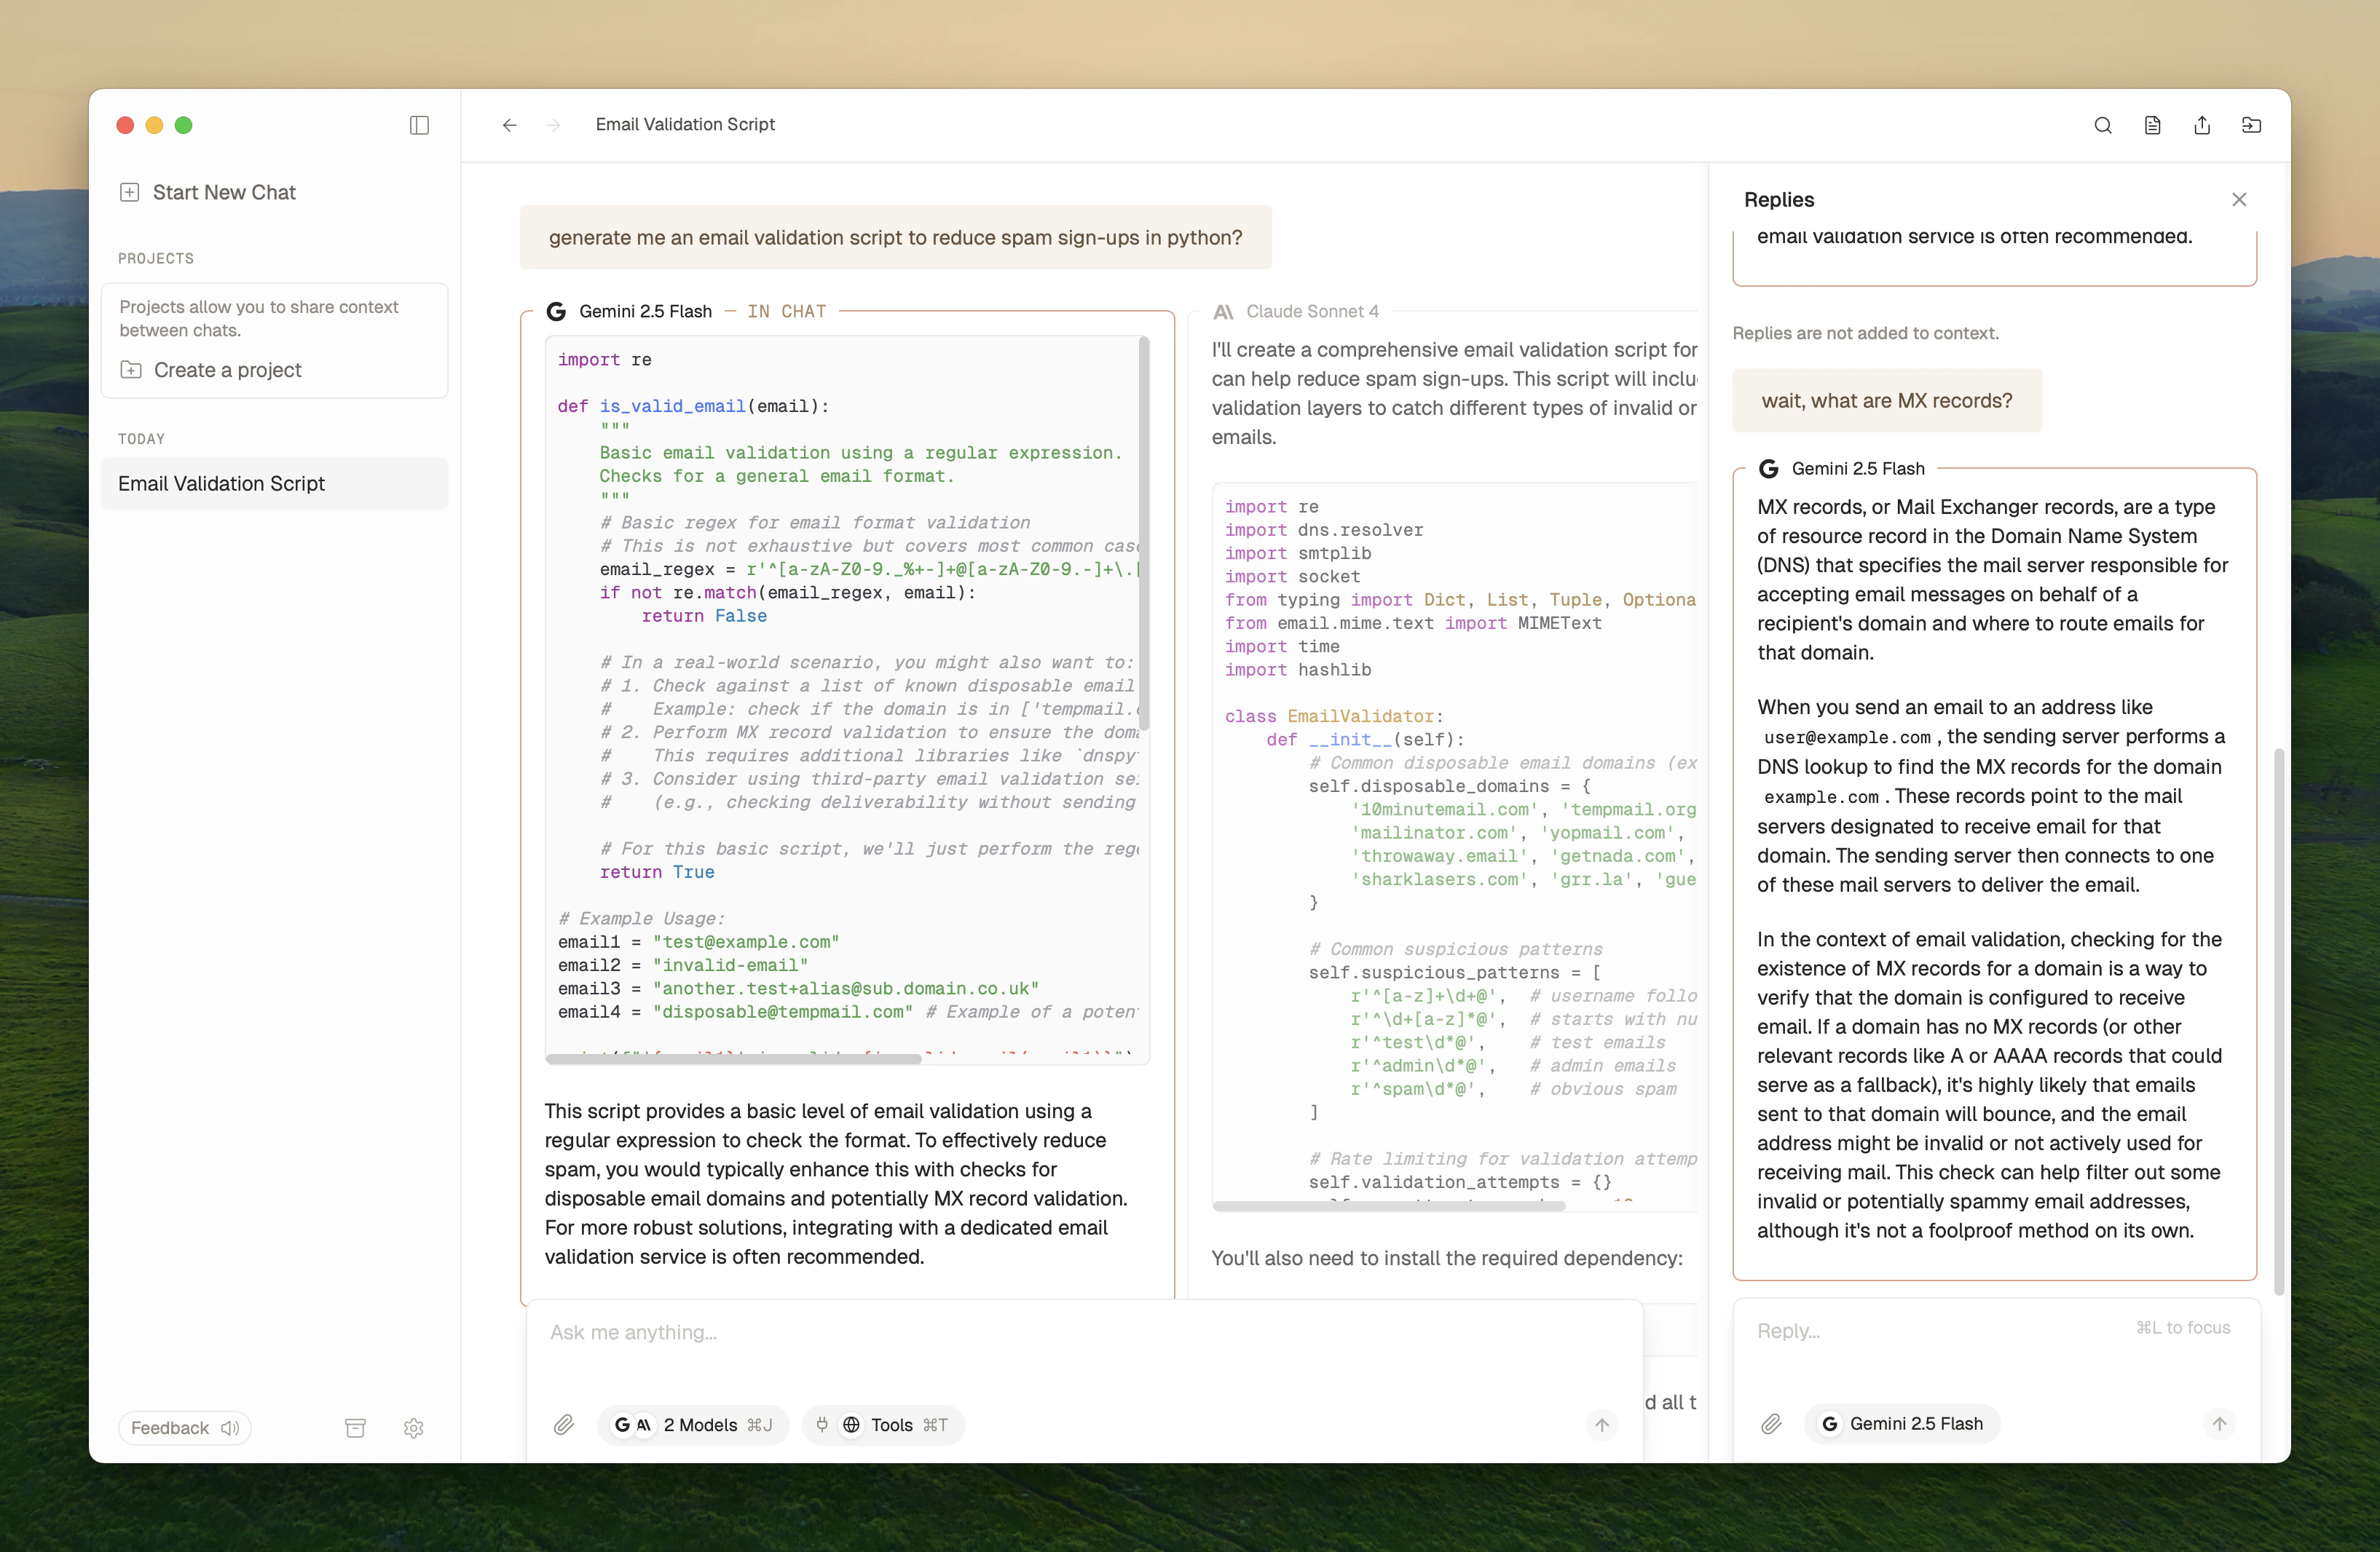Viewport: 2380px width, 1552px height.
Task: Click the share icon in top bar
Action: click(2202, 125)
